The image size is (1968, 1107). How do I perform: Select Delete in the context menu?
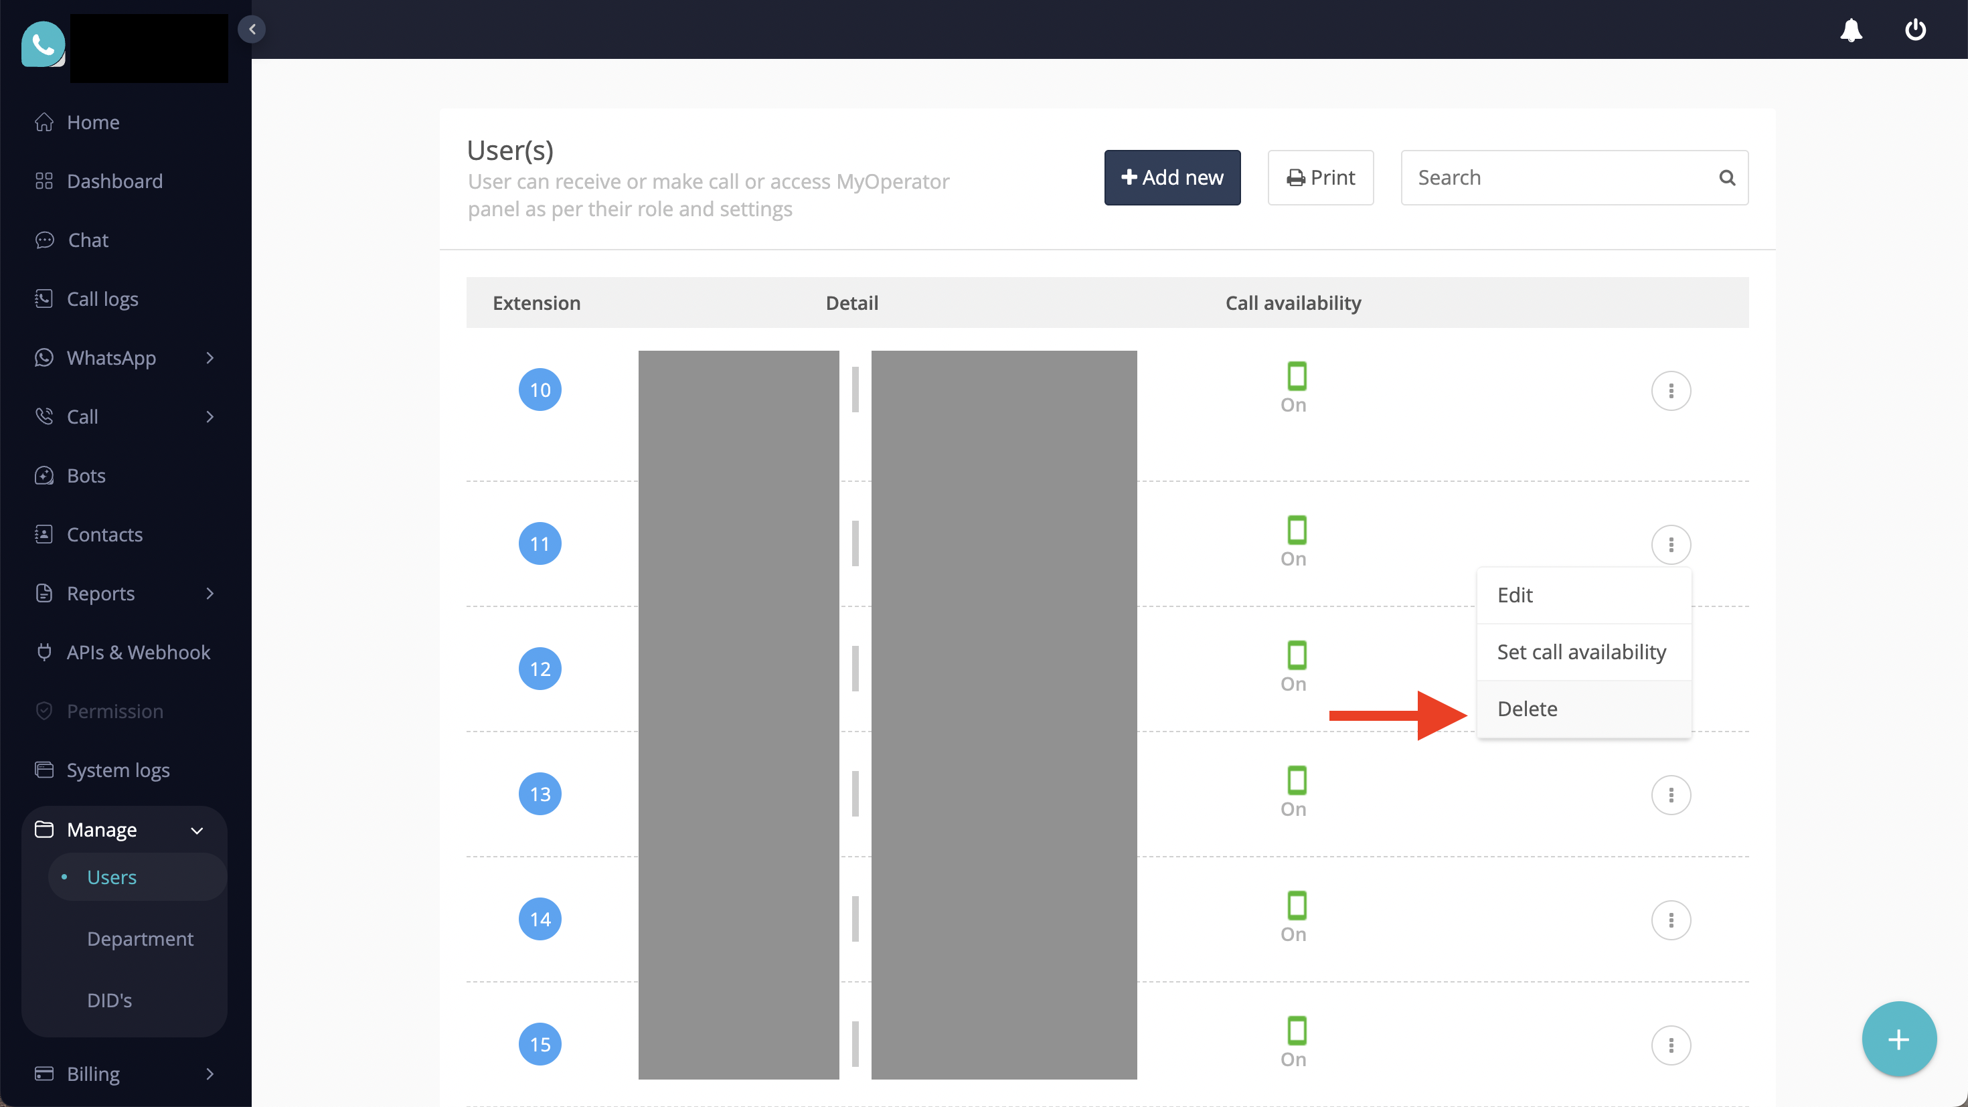(1526, 708)
